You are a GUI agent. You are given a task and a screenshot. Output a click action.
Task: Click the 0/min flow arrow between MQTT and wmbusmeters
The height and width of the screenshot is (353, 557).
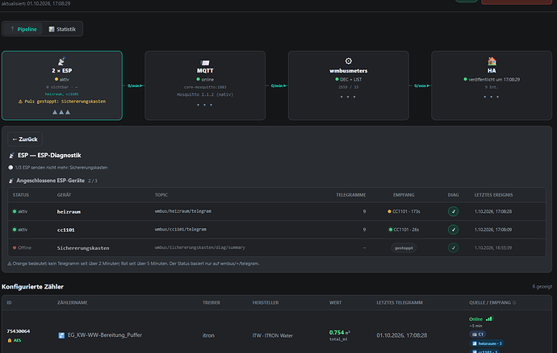pos(278,86)
